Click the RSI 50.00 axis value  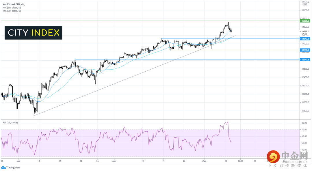click(x=304, y=143)
